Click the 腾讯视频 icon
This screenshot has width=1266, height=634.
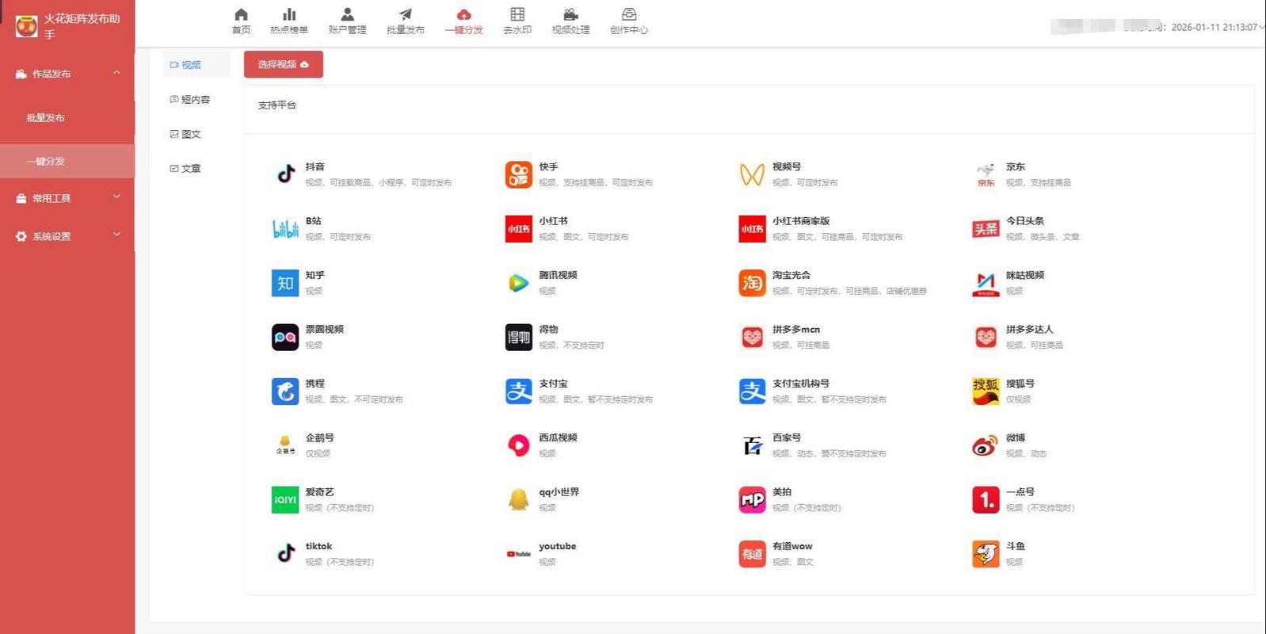pos(519,283)
